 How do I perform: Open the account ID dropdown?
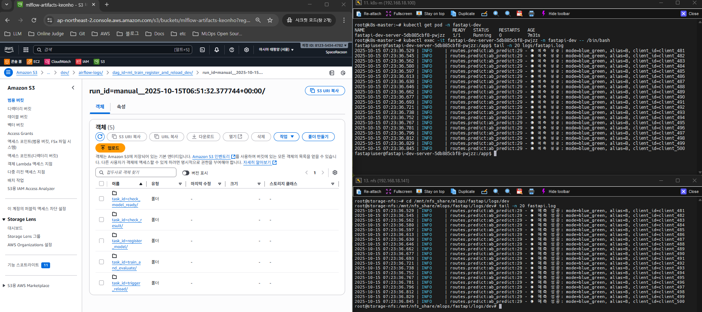[x=324, y=46]
